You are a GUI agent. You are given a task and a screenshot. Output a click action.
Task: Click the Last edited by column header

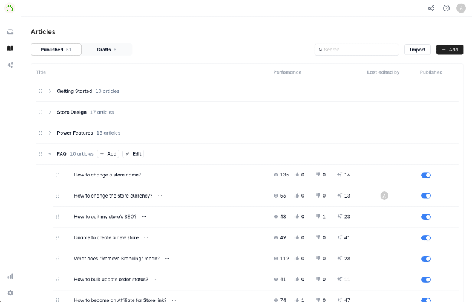pyautogui.click(x=383, y=72)
